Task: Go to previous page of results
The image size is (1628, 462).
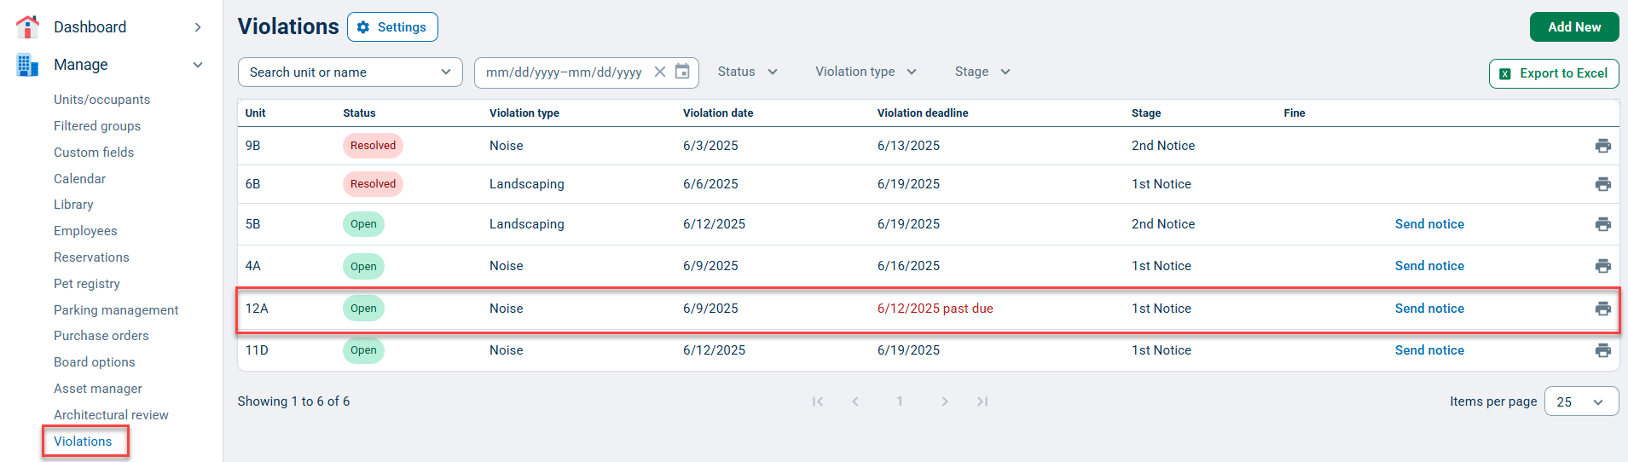Action: (x=855, y=401)
